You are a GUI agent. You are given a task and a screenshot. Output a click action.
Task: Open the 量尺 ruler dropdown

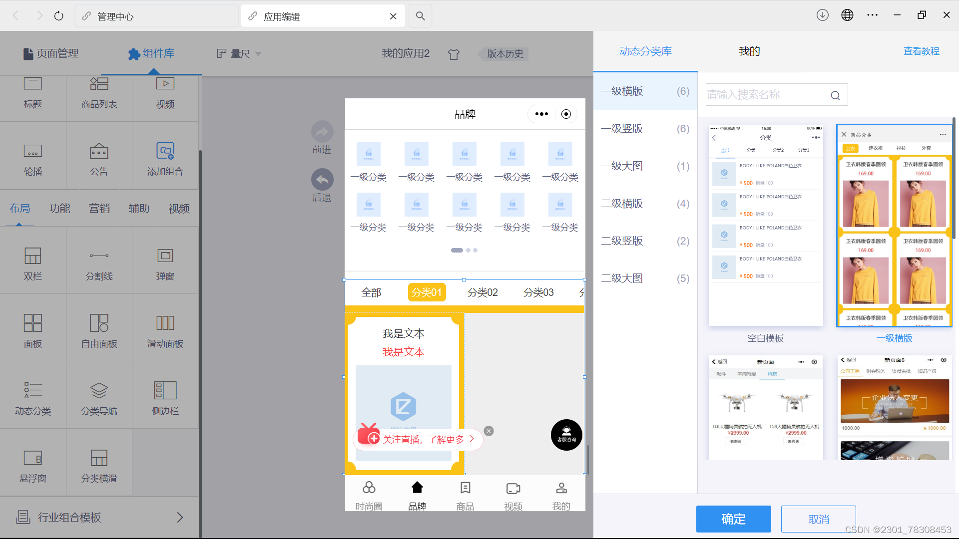(x=240, y=54)
